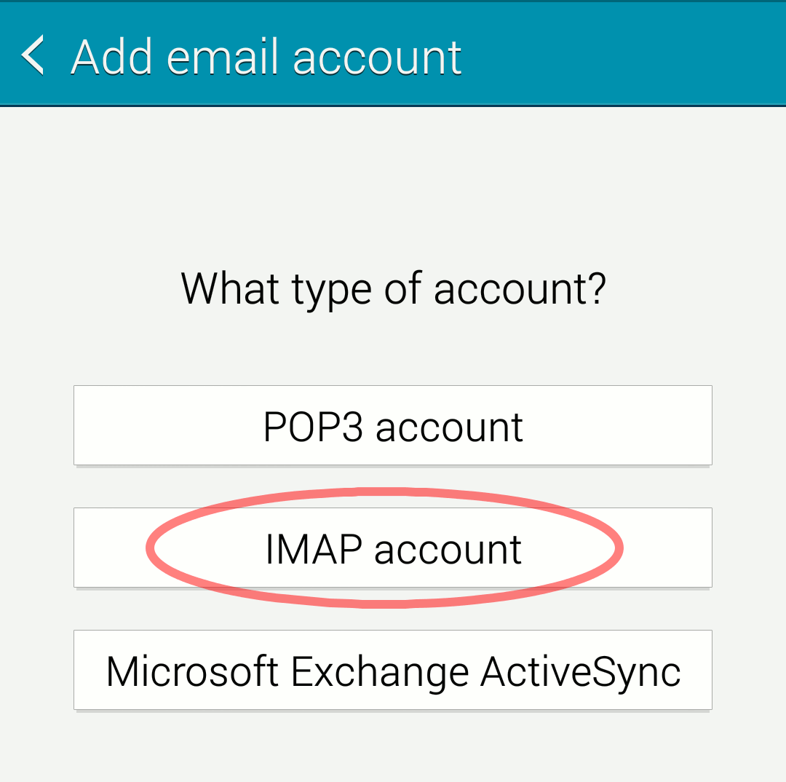Viewport: 786px width, 782px height.
Task: Tap the Add email account title
Action: (x=265, y=55)
